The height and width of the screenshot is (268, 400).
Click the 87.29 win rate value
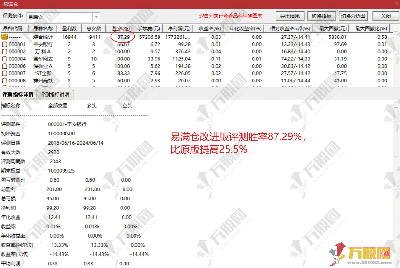(124, 37)
